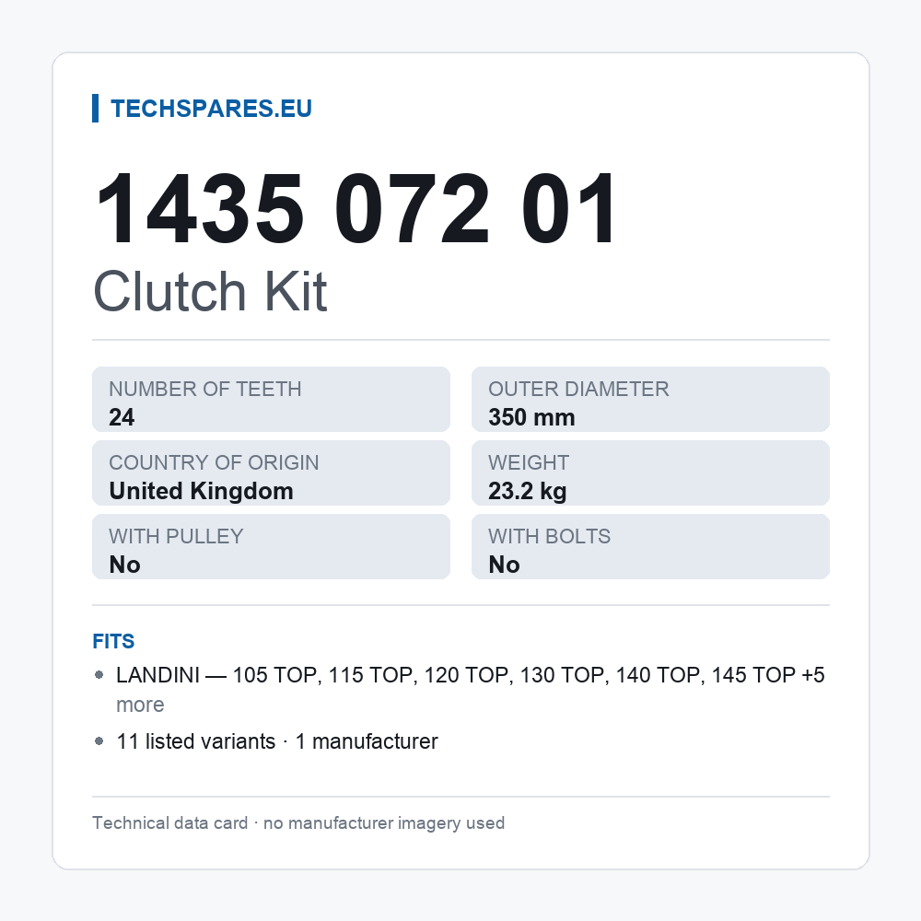This screenshot has width=921, height=921.
Task: Click the Clutch Kit product title
Action: (210, 291)
